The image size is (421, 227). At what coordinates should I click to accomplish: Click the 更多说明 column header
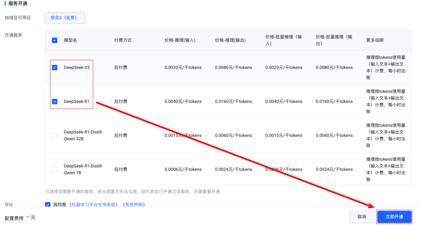tap(375, 40)
